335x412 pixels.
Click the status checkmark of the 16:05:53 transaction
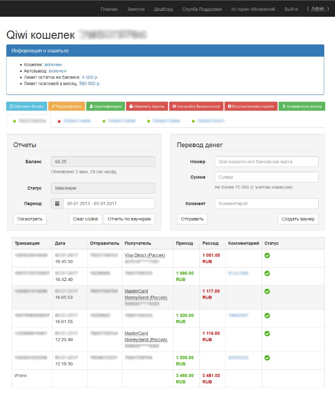coord(267,291)
